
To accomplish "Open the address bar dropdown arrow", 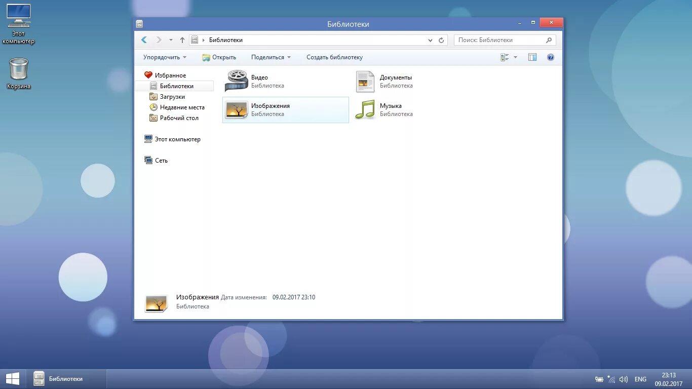I will [430, 40].
